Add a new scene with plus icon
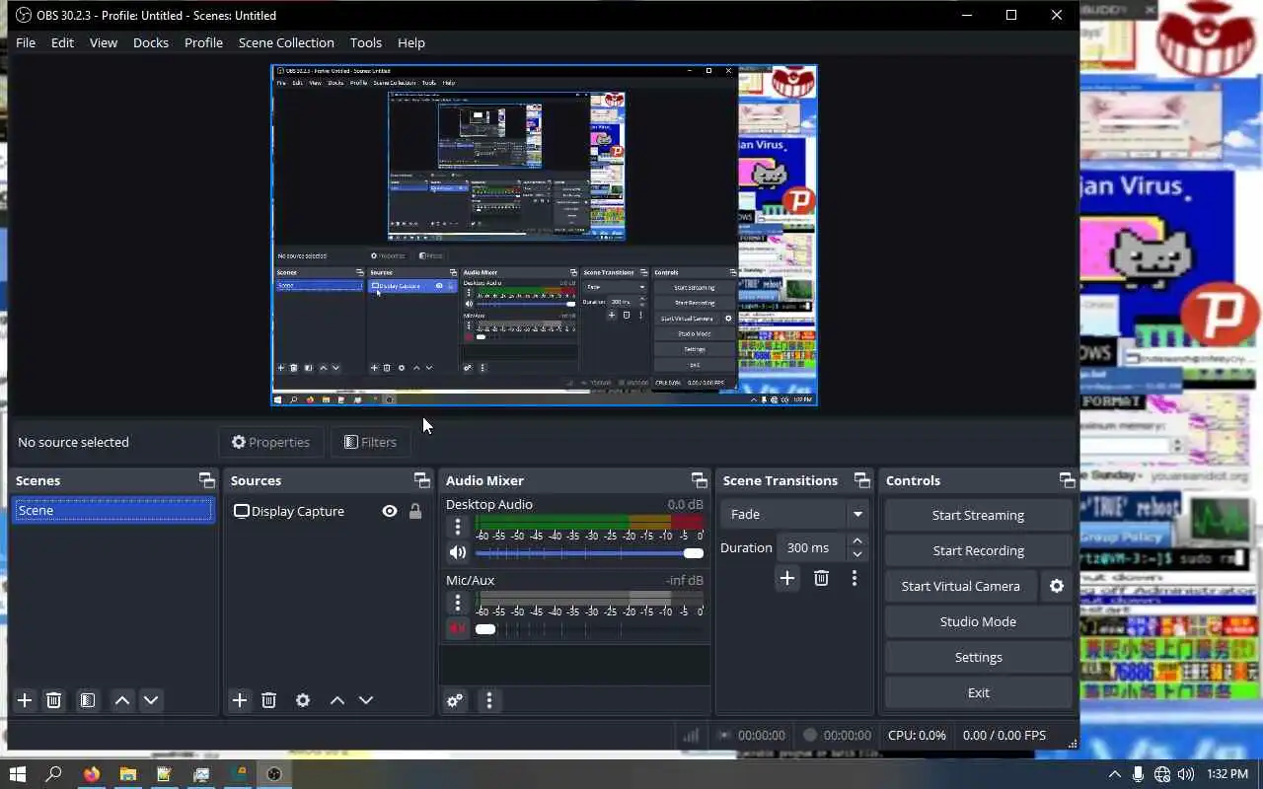This screenshot has height=789, width=1263. (25, 700)
